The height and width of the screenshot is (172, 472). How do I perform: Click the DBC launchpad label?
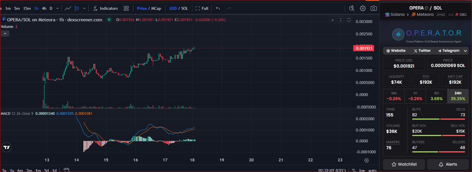click(x=461, y=14)
